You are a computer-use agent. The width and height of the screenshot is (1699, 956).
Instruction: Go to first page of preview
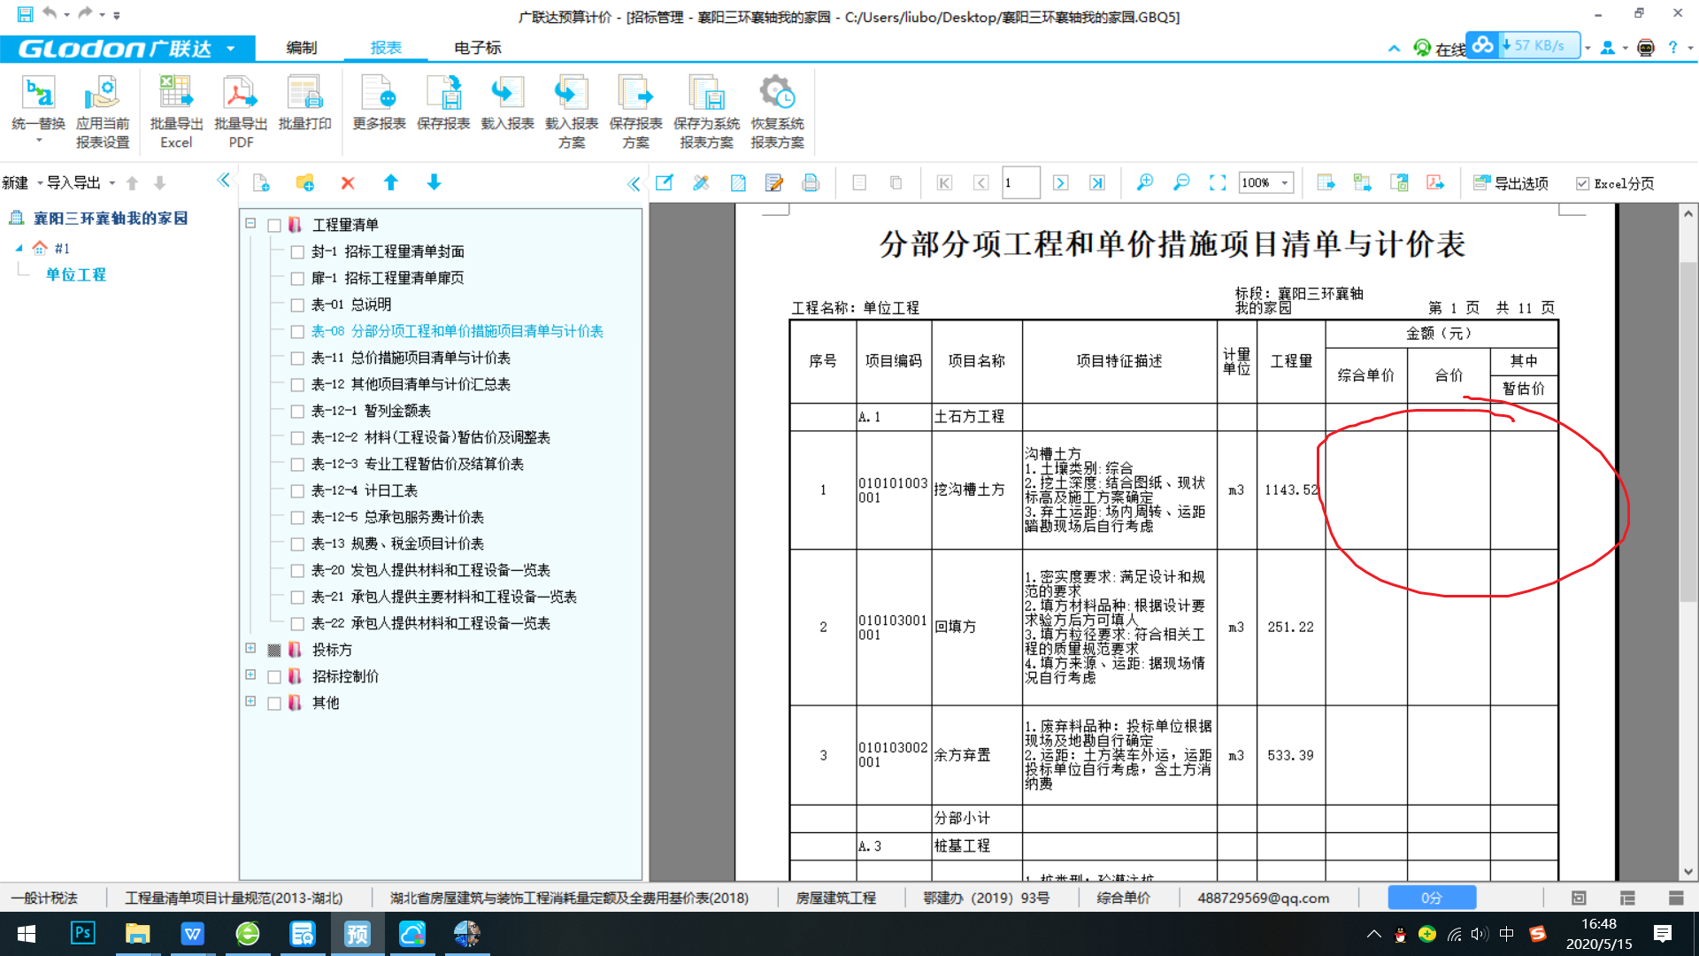944,183
